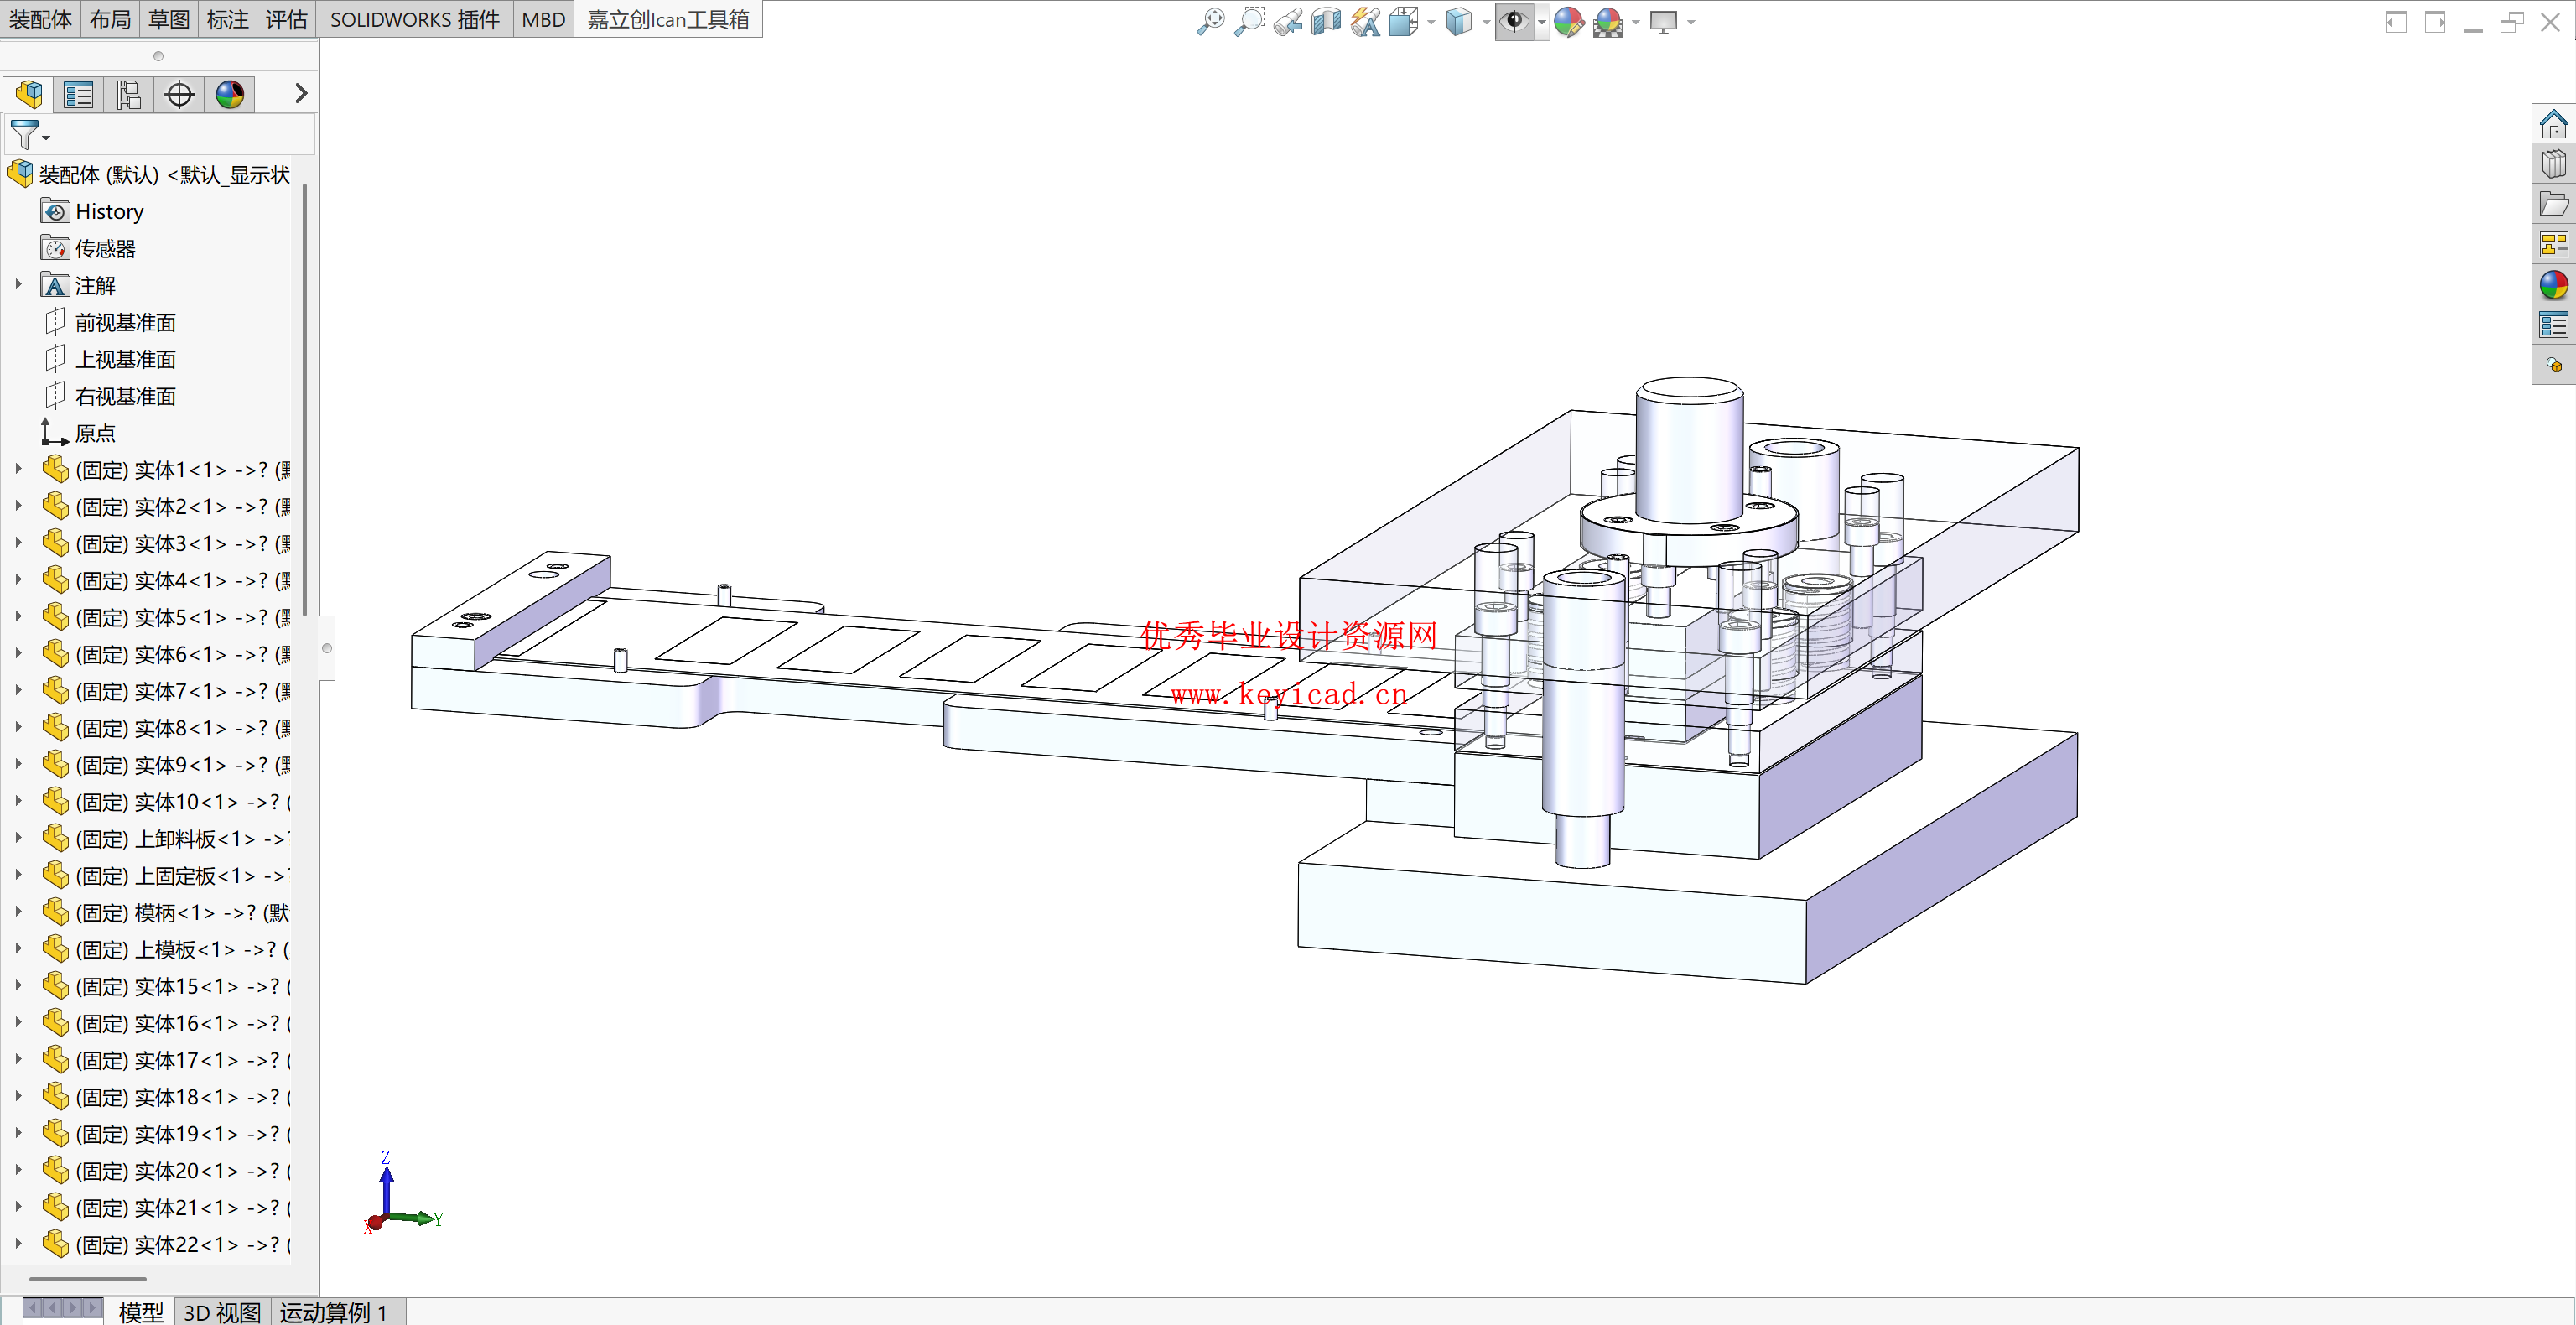Screen dimensions: 2576x1325
Task: Open the MBD ribbon tab
Action: click(x=543, y=20)
